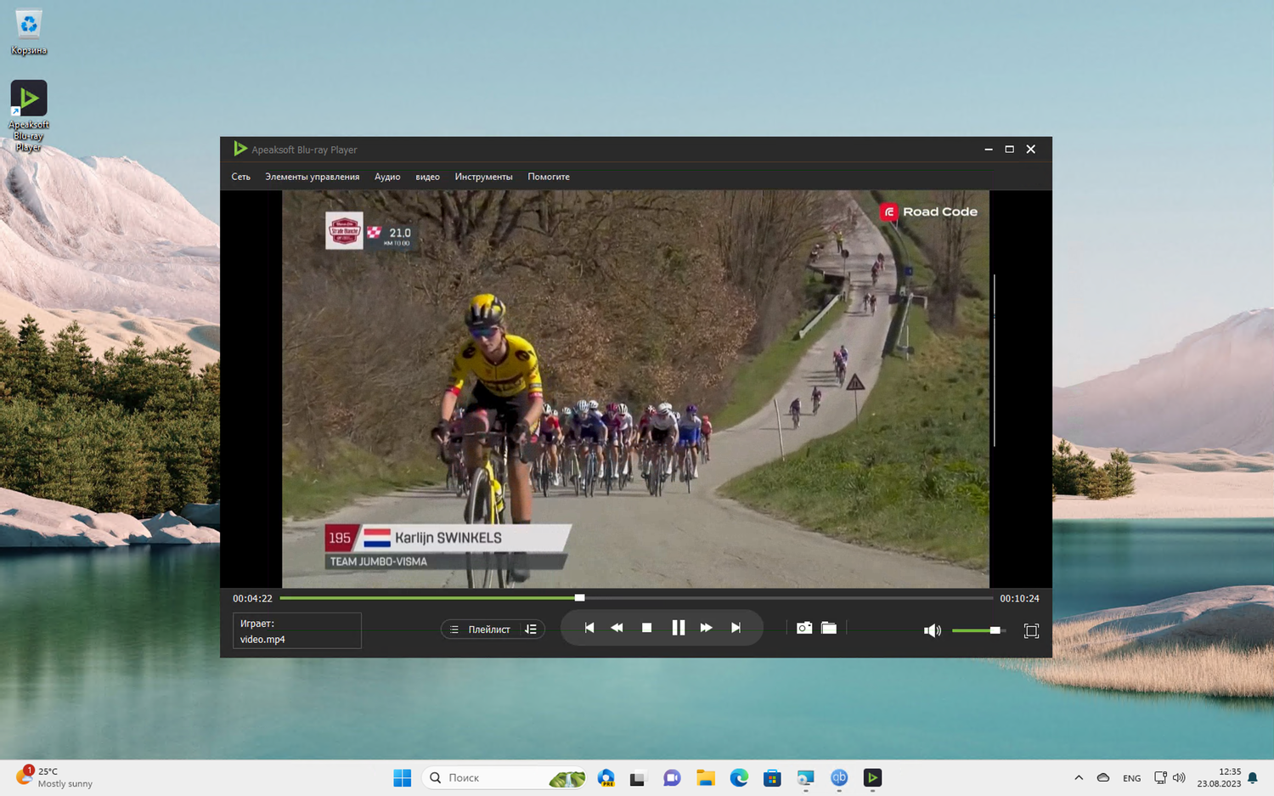The image size is (1274, 796).
Task: Rewind the video with the double-left arrow
Action: 617,628
